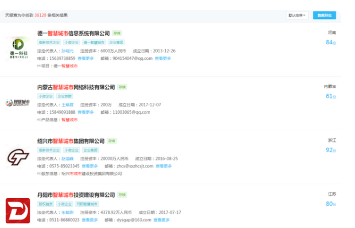Click the 存续 status badge of 内蒙古智慧城市网络科技

(x=122, y=87)
